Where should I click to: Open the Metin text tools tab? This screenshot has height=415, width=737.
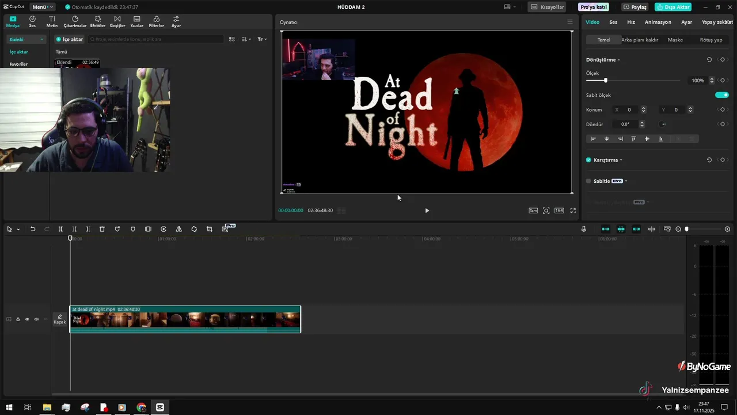52,21
